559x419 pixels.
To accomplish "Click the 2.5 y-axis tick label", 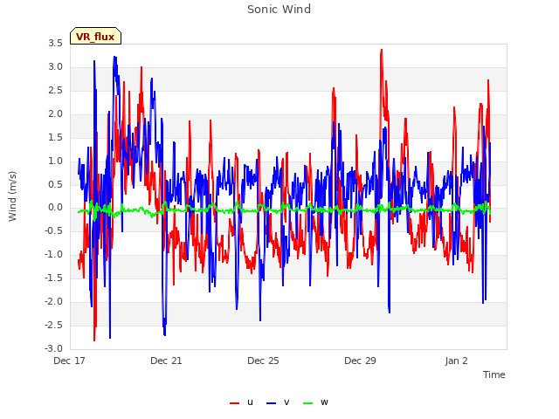I will pos(55,90).
